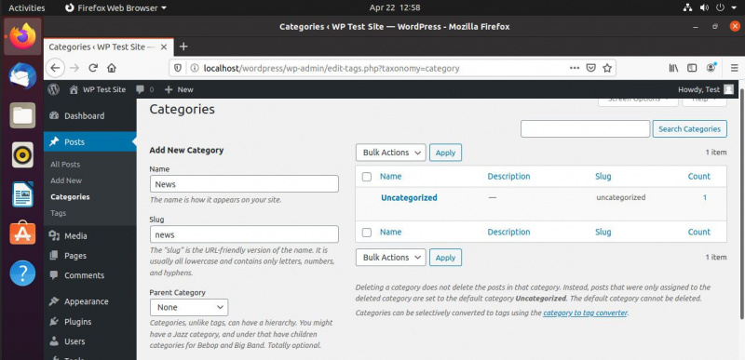Screen dimensions: 745x360
Task: Open the bottom Bulk Actions dropdown
Action: [x=390, y=257]
